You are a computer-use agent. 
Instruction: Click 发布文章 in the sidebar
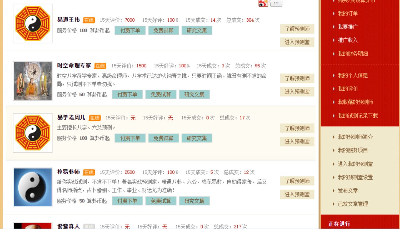click(348, 190)
